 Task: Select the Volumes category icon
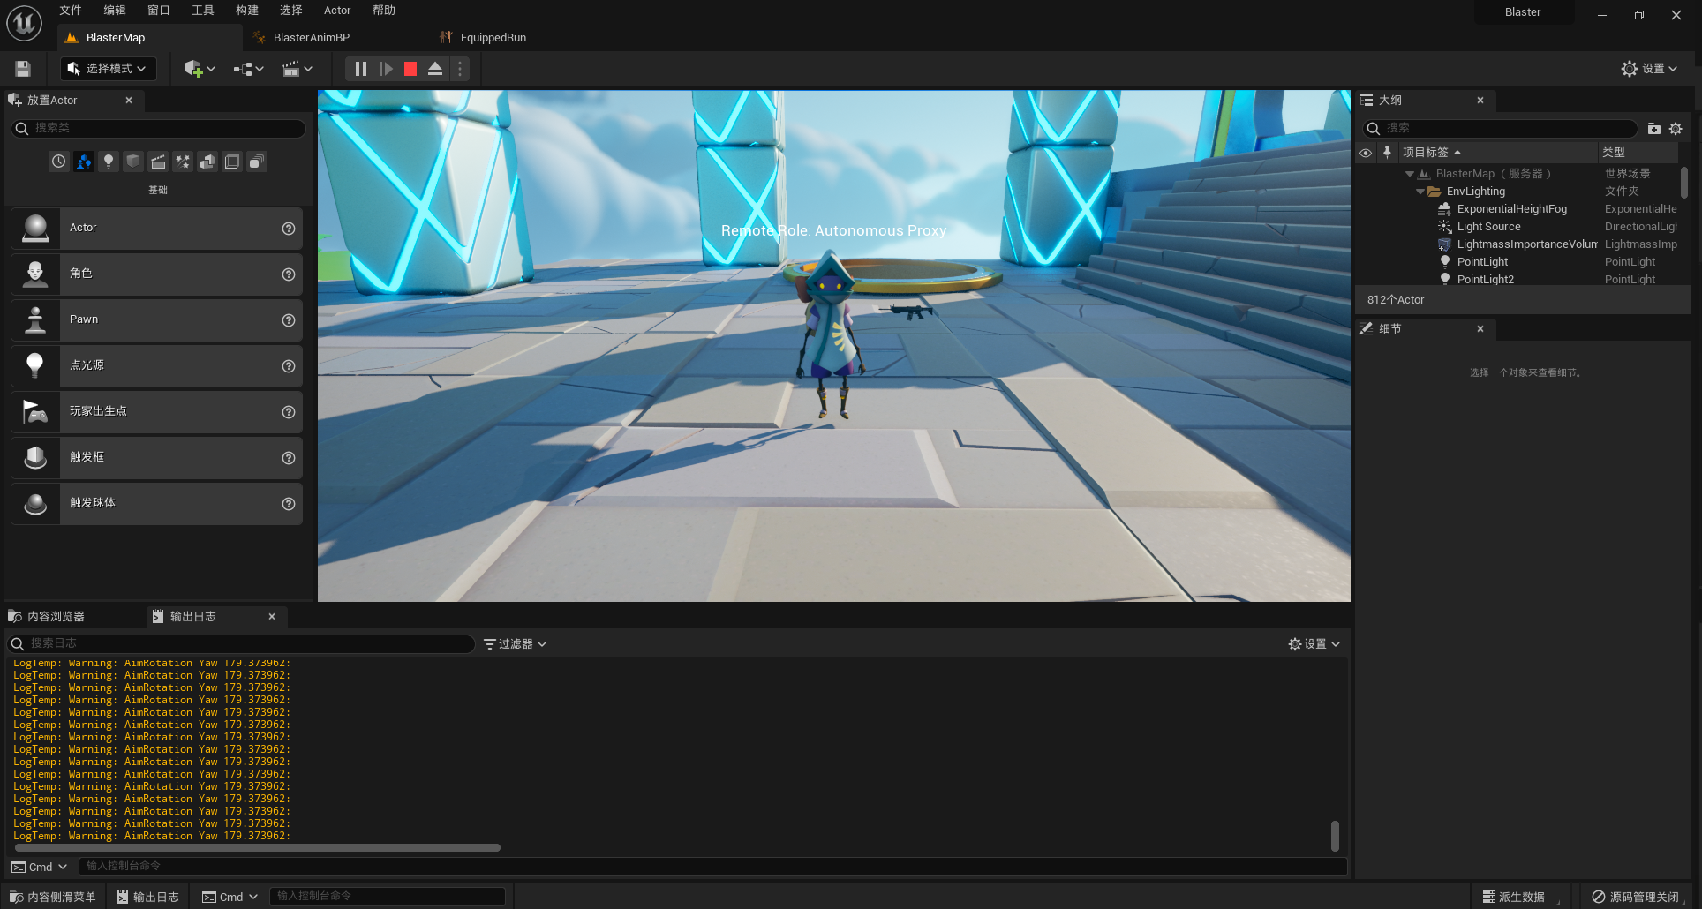[232, 162]
